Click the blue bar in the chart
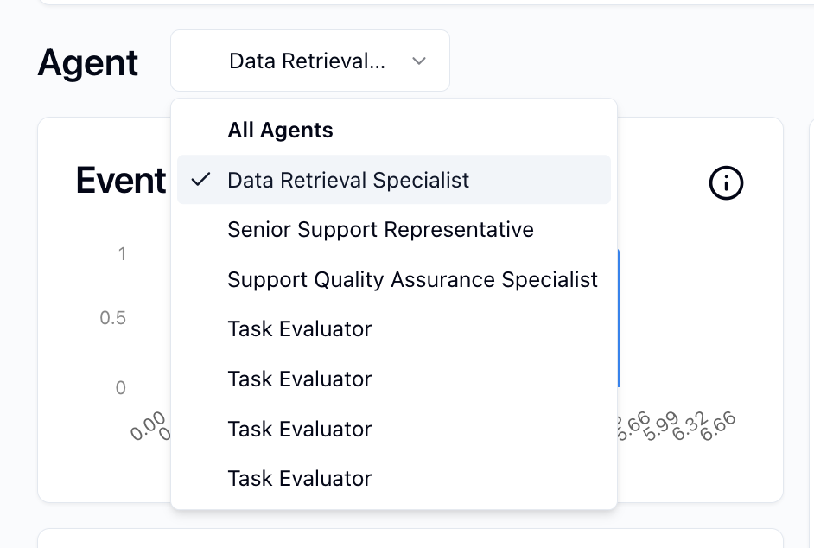This screenshot has width=814, height=548. (619, 320)
